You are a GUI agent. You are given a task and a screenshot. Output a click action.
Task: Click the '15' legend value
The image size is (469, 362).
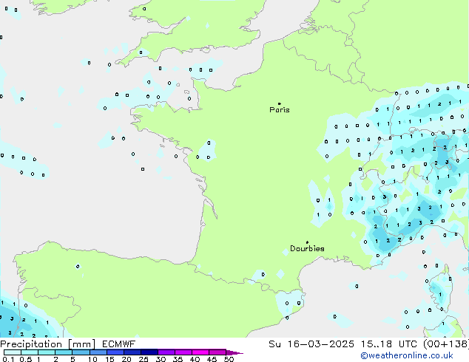point(109,359)
